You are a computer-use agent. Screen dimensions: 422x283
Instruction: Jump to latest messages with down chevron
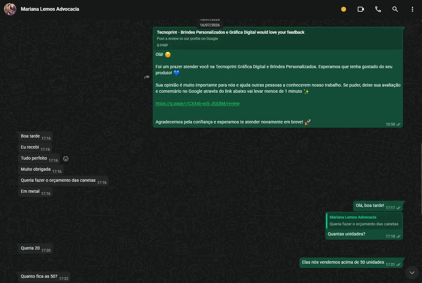click(x=412, y=273)
